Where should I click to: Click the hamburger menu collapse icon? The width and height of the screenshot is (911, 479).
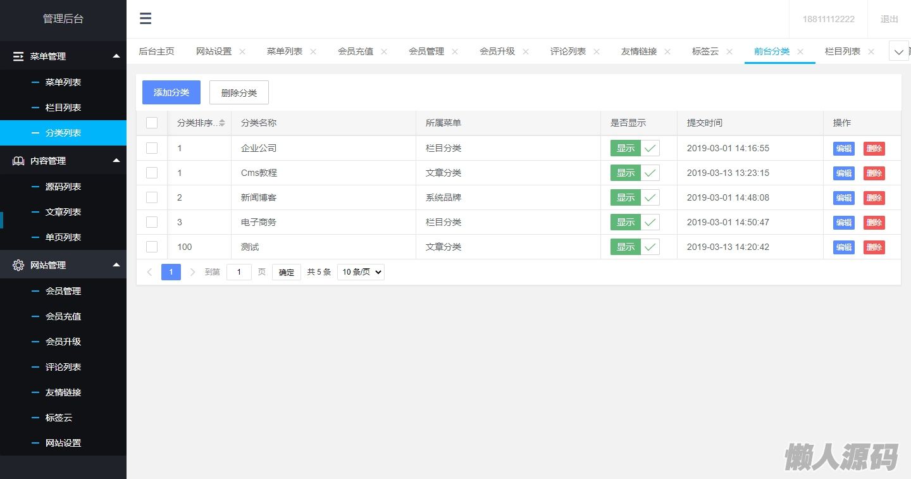[x=146, y=18]
